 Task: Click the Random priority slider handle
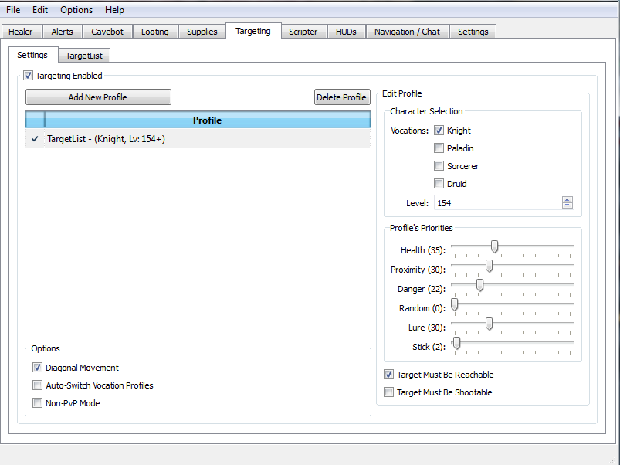click(x=455, y=304)
